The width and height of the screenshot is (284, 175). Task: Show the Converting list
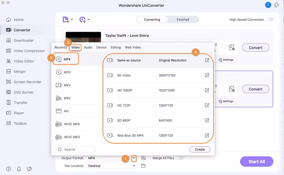pos(152,20)
